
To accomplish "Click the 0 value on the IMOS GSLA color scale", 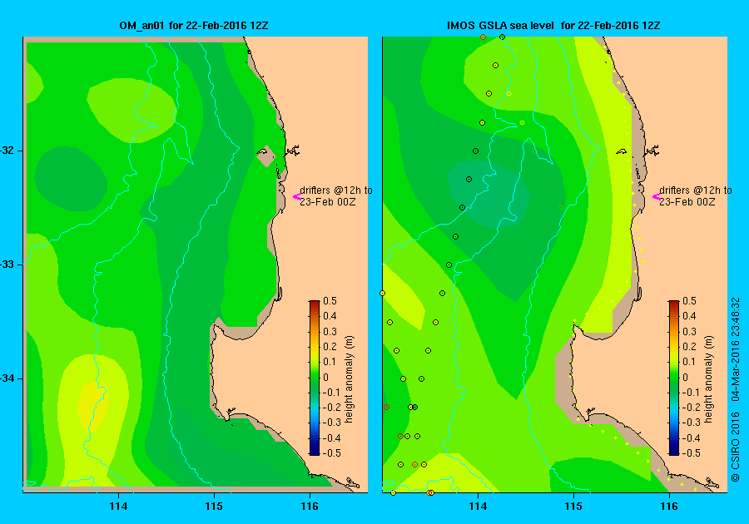I will [685, 377].
